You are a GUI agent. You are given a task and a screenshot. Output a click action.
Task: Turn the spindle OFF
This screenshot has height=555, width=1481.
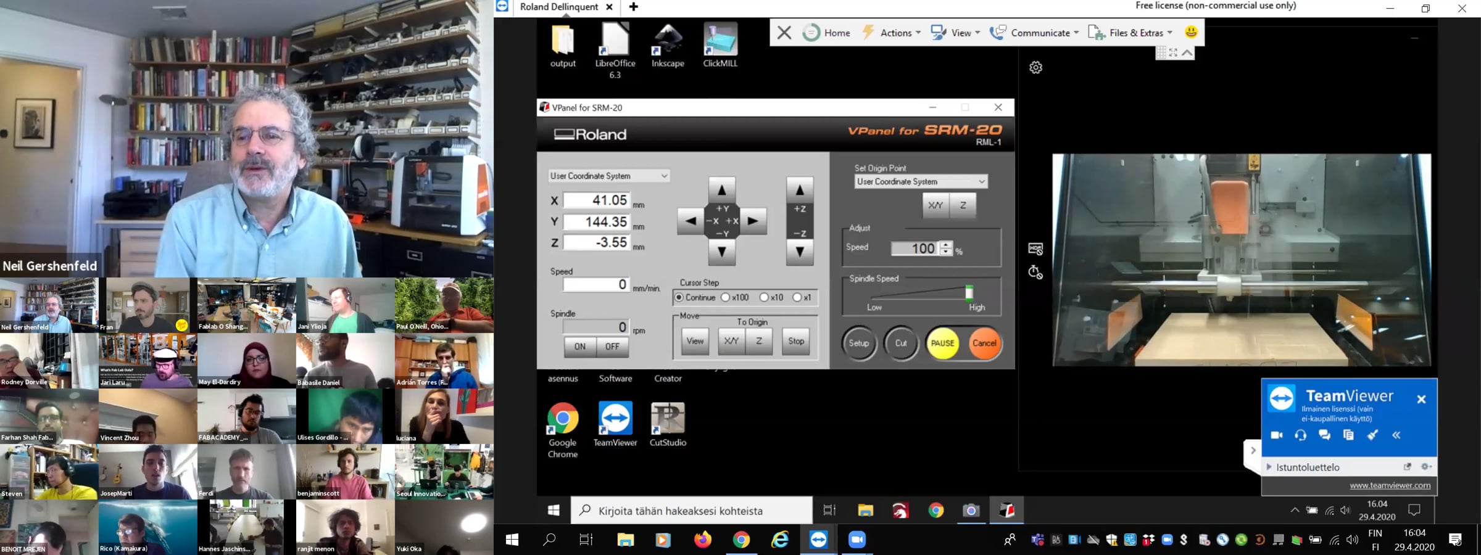tap(612, 347)
